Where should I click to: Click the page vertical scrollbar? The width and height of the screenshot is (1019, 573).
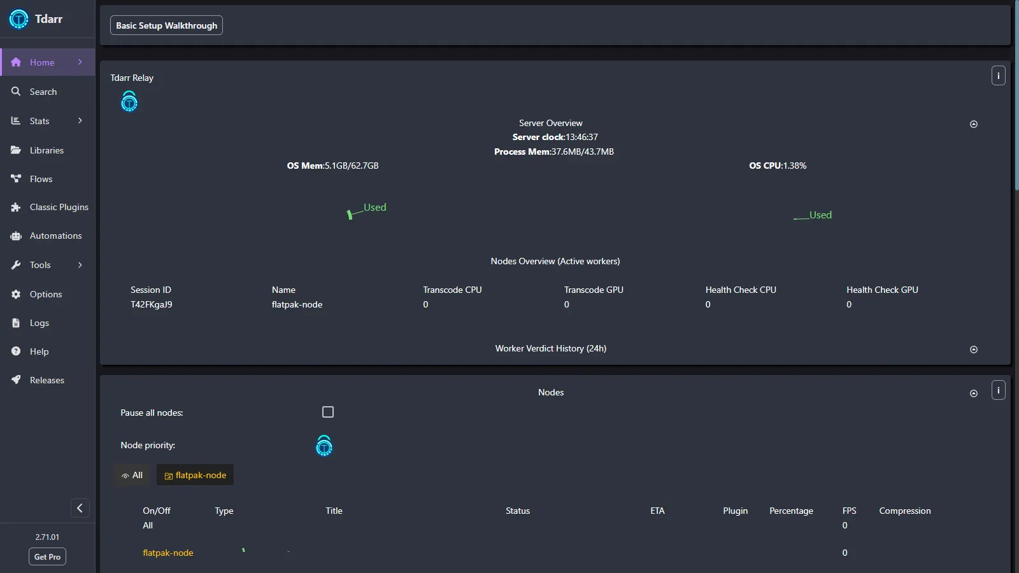pos(1016,95)
